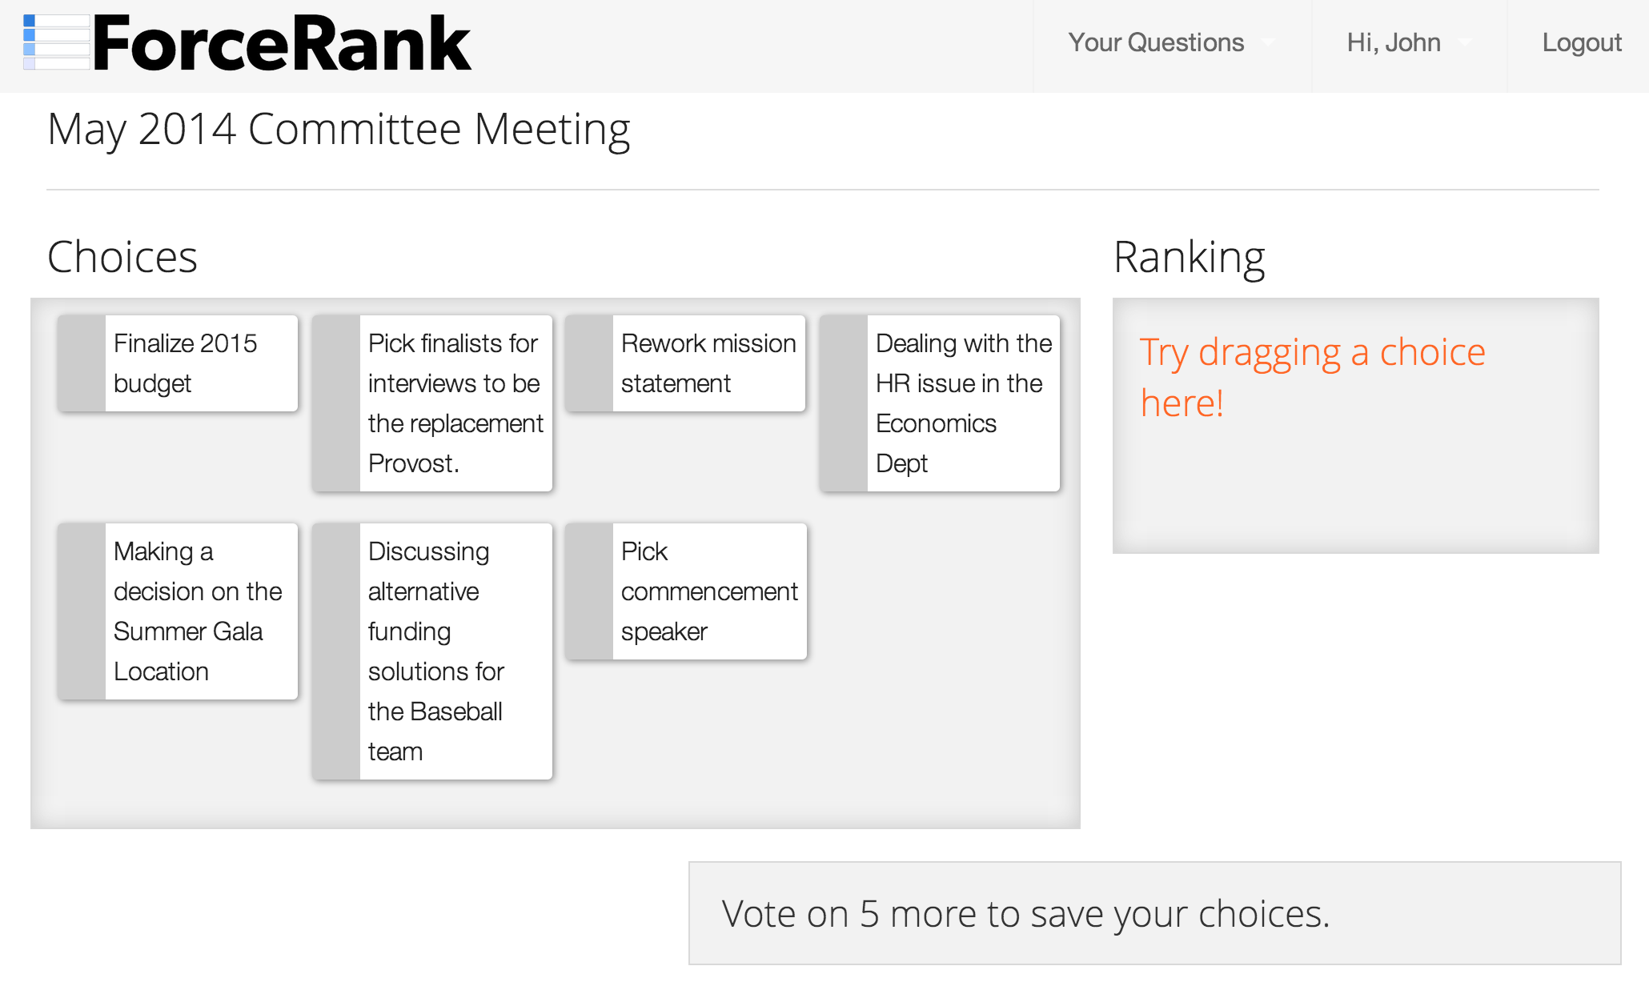Click the ForceRank brand name text
Screen dimensions: 1649x986
click(x=282, y=44)
